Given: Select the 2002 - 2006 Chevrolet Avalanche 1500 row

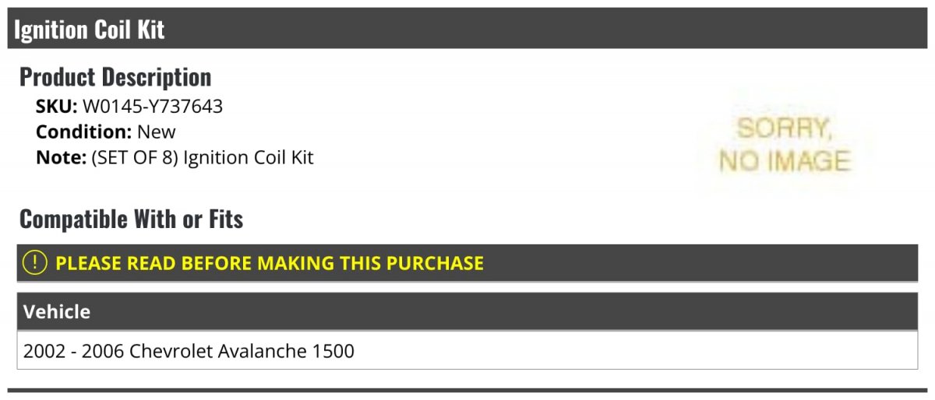Looking at the screenshot, I should pos(467,351).
